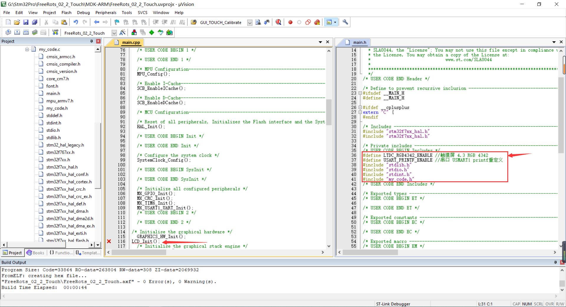Open the Peripherals menu
566x307 pixels.
106,13
